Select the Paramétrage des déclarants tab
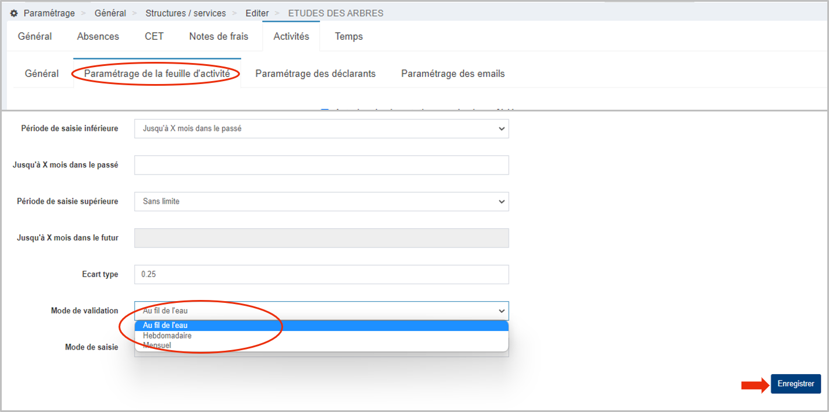The width and height of the screenshot is (829, 412). pyautogui.click(x=315, y=74)
